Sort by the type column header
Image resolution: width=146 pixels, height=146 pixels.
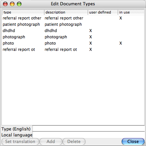23,12
